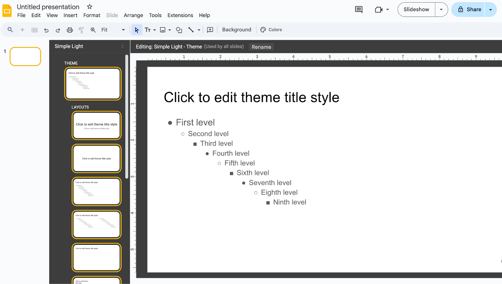Click the Undo icon
The image size is (502, 284).
pos(46,29)
